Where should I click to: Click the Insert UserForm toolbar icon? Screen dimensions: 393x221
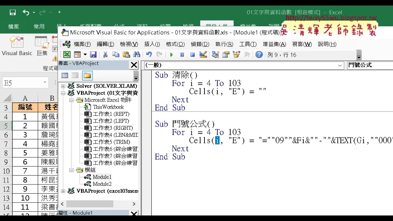(x=77, y=55)
